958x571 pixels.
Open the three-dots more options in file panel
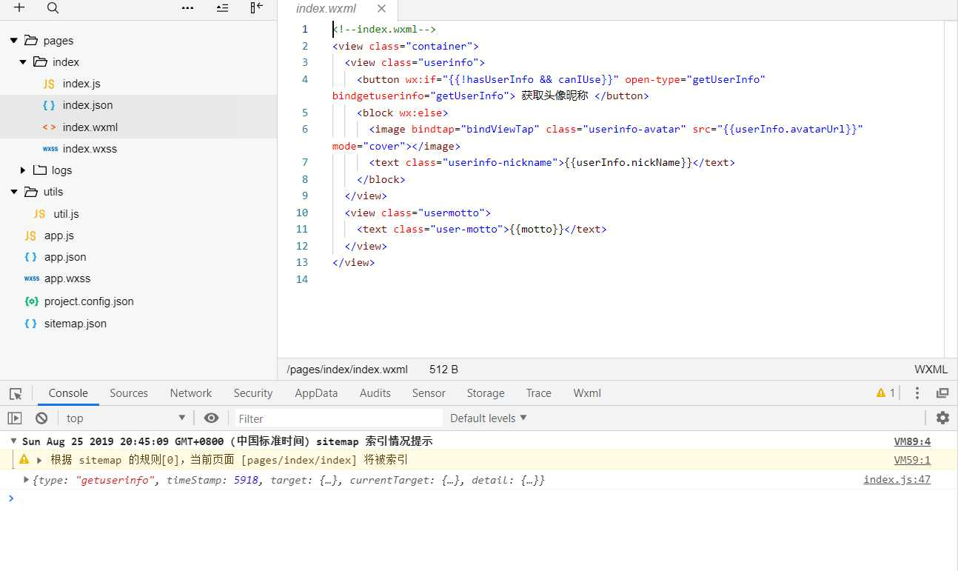pyautogui.click(x=188, y=8)
